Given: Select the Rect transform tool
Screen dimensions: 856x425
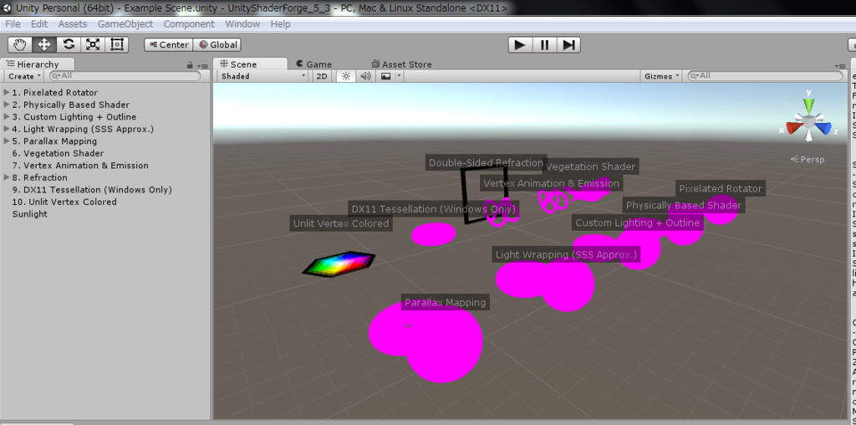Looking at the screenshot, I should pyautogui.click(x=117, y=45).
